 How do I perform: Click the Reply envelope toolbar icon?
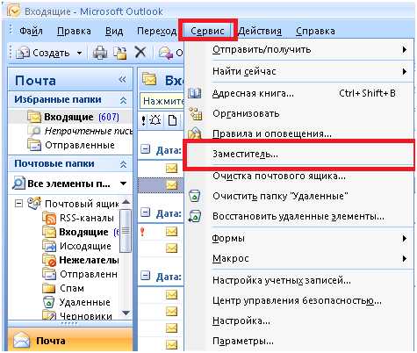pyautogui.click(x=166, y=53)
